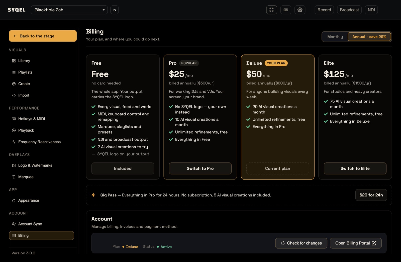401x262 pixels.
Task: Click the Deluxe plan value in Account
Action: [x=132, y=247]
